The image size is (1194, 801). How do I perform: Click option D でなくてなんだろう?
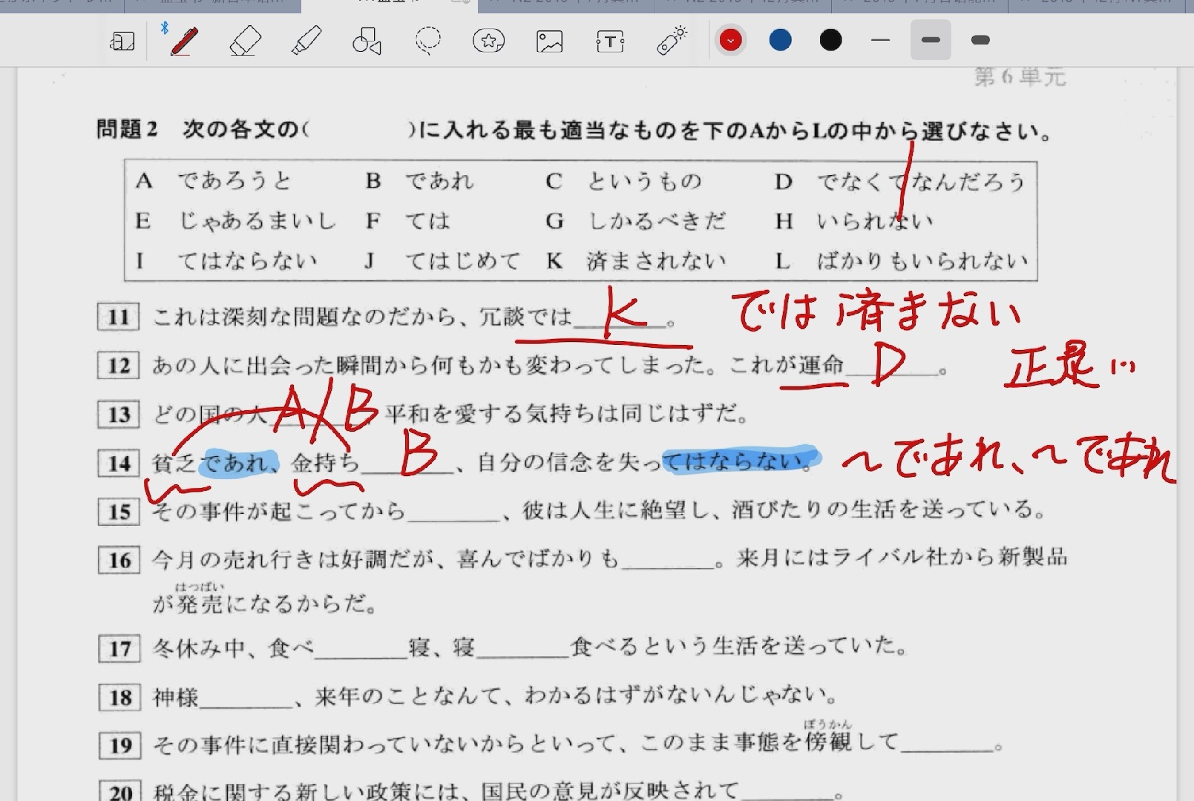900,182
